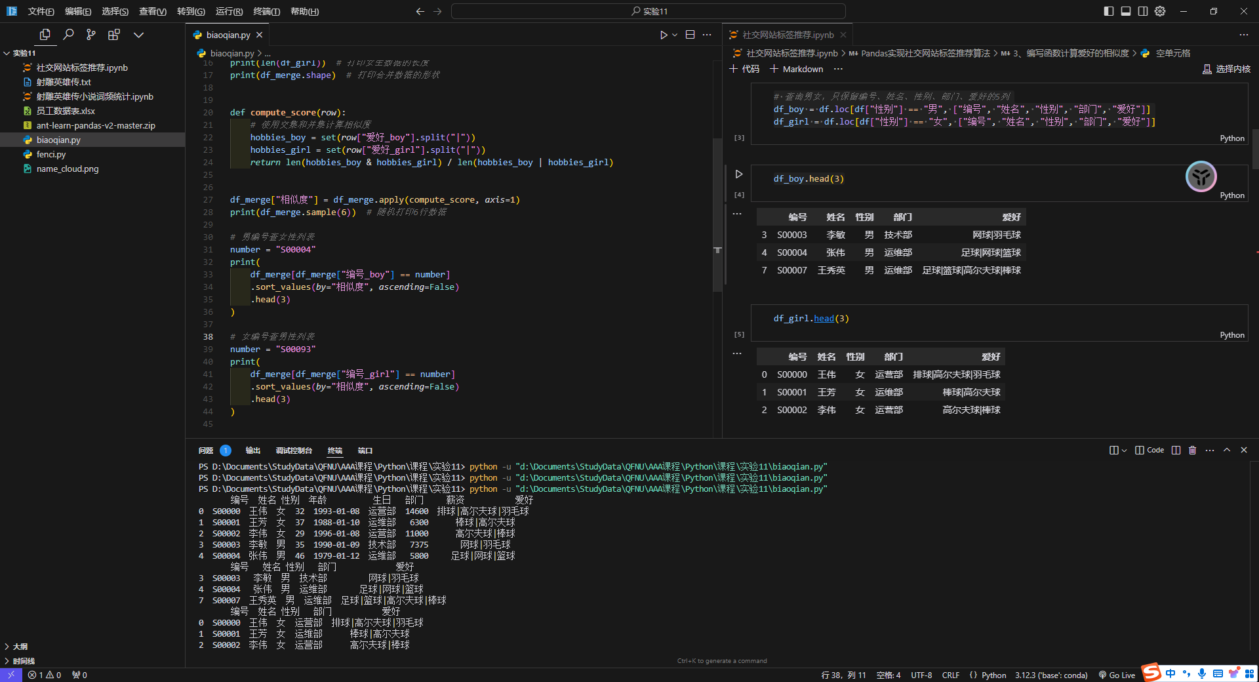Close the biaoqian.py tab
This screenshot has width=1259, height=682.
[x=260, y=35]
